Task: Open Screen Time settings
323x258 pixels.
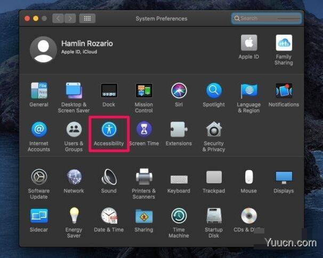Action: pos(144,130)
